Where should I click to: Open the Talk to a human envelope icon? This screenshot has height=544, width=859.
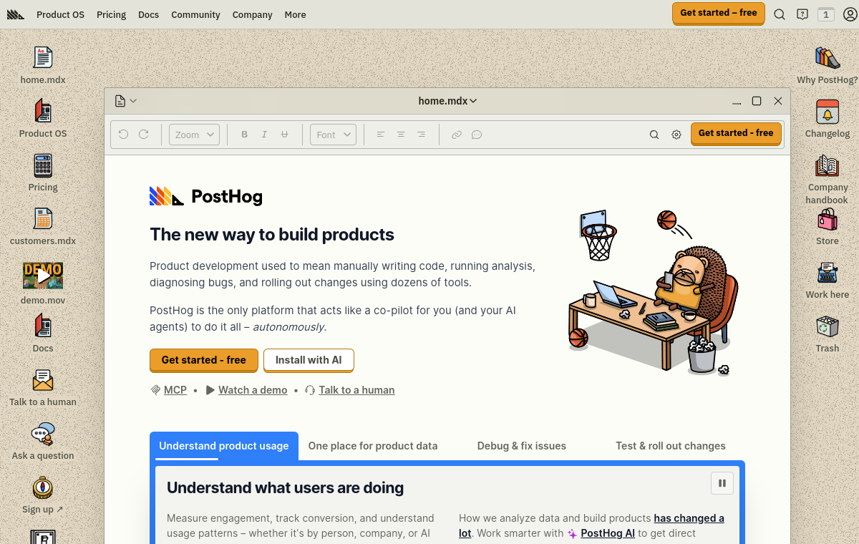pos(43,380)
